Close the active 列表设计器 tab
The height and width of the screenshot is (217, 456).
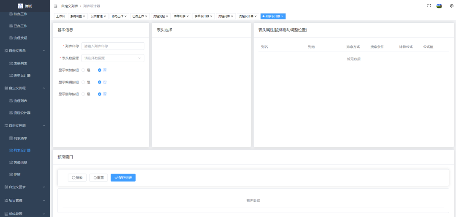[282, 16]
